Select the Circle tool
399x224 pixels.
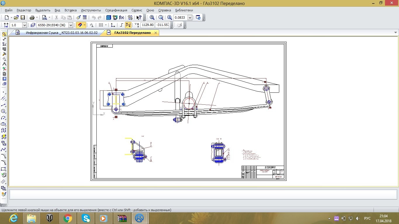coord(4,111)
